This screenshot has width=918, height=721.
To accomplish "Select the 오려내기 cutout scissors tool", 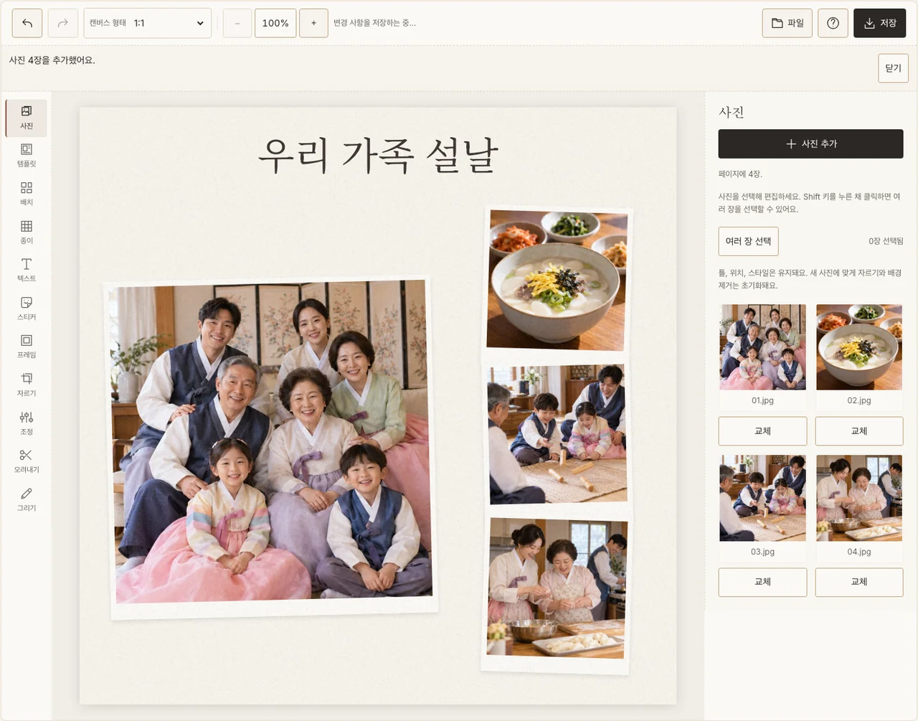I will click(27, 461).
